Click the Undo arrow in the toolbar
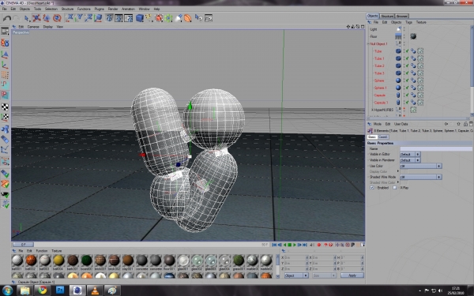Viewport: 474px width, 296px height. (6, 18)
